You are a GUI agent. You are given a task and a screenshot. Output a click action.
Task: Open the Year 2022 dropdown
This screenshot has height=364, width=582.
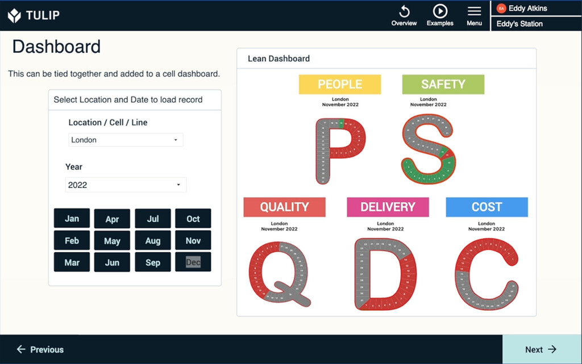[126, 185]
